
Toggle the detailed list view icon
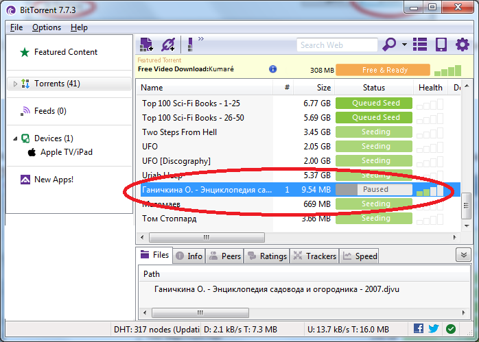420,45
